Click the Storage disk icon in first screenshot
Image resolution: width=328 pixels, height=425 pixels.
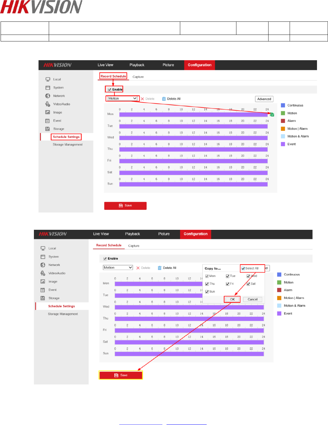pyautogui.click(x=48, y=129)
